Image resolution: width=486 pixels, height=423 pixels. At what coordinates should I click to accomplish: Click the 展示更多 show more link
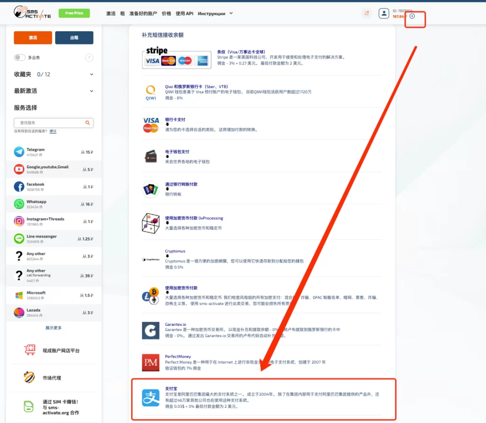[53, 328]
